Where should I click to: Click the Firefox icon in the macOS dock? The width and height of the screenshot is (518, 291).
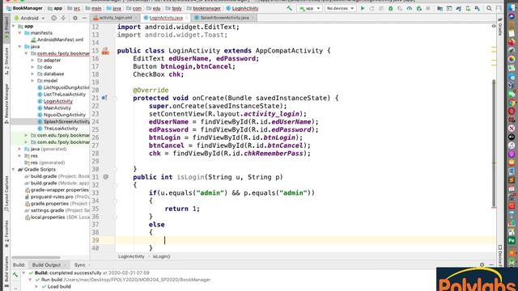tap(512, 42)
